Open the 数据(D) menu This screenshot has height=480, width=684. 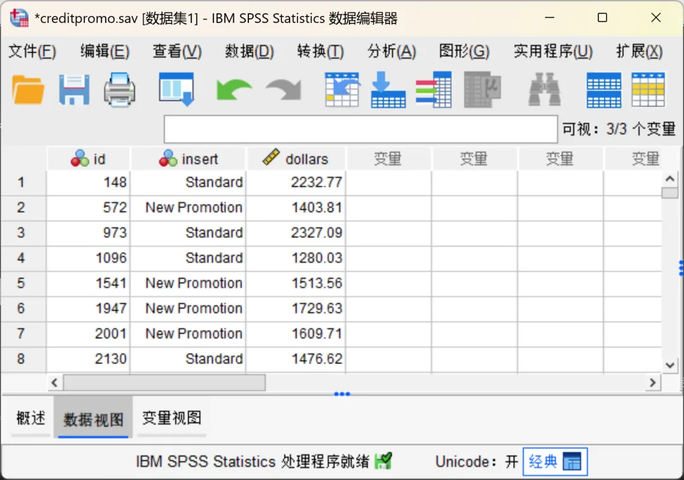click(x=249, y=51)
